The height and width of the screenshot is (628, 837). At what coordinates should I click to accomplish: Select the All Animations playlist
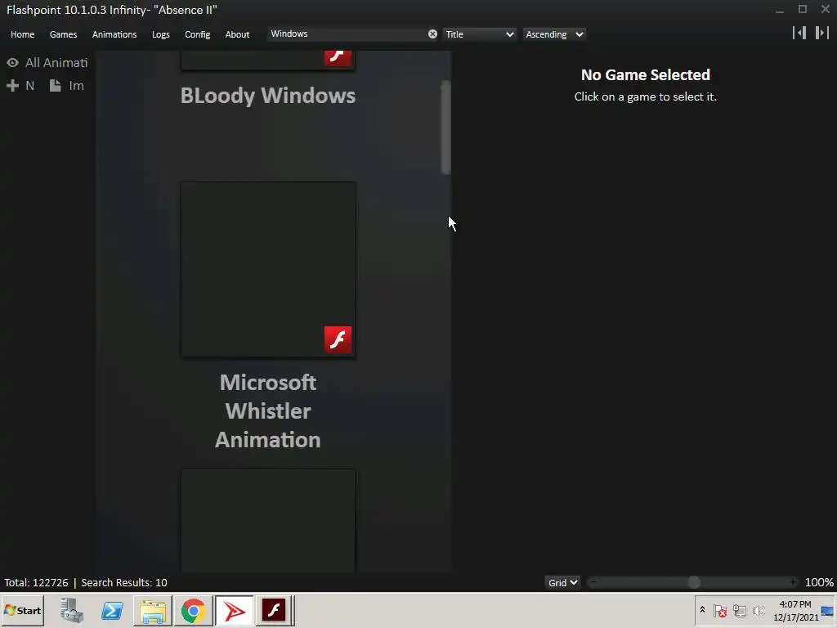point(56,62)
